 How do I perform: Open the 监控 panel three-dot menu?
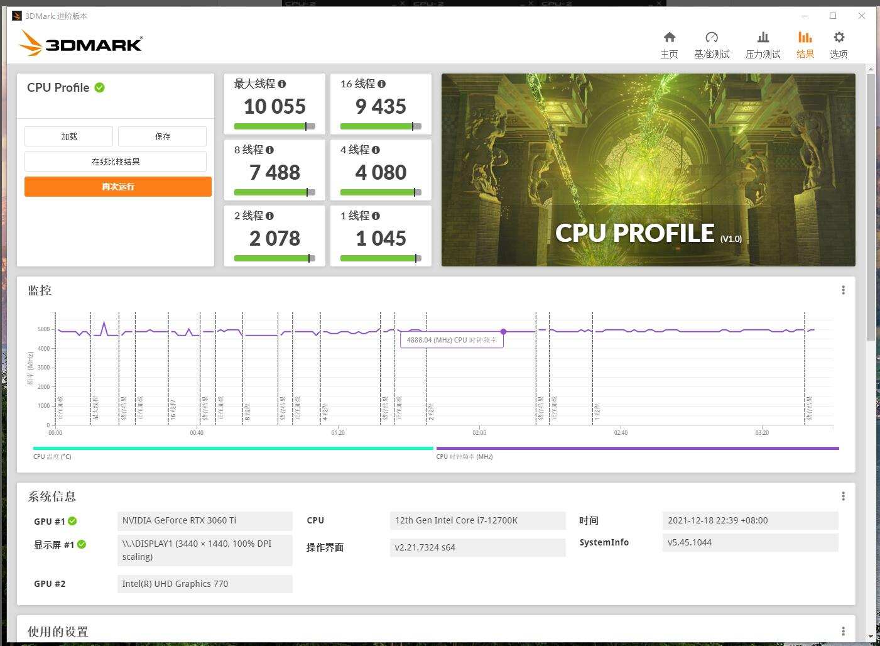[x=843, y=290]
